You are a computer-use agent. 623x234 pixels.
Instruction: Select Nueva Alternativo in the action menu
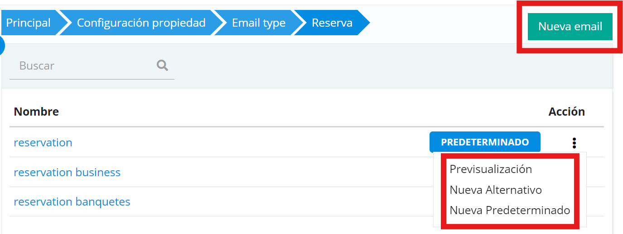pos(496,190)
